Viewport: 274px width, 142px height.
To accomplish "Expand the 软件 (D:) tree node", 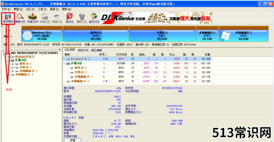I will click(12, 64).
